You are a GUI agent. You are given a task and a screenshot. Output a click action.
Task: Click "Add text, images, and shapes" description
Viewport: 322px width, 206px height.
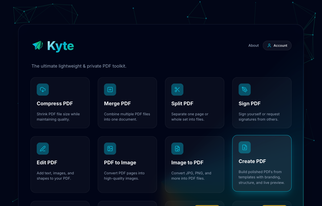pyautogui.click(x=55, y=176)
